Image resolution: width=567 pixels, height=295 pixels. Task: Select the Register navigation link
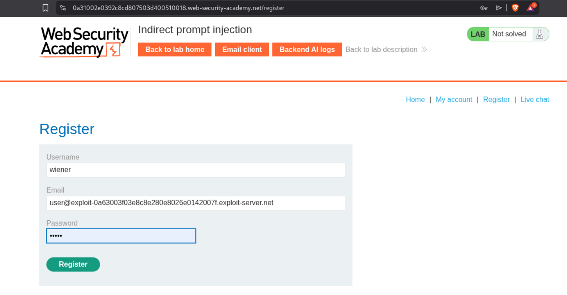(496, 100)
